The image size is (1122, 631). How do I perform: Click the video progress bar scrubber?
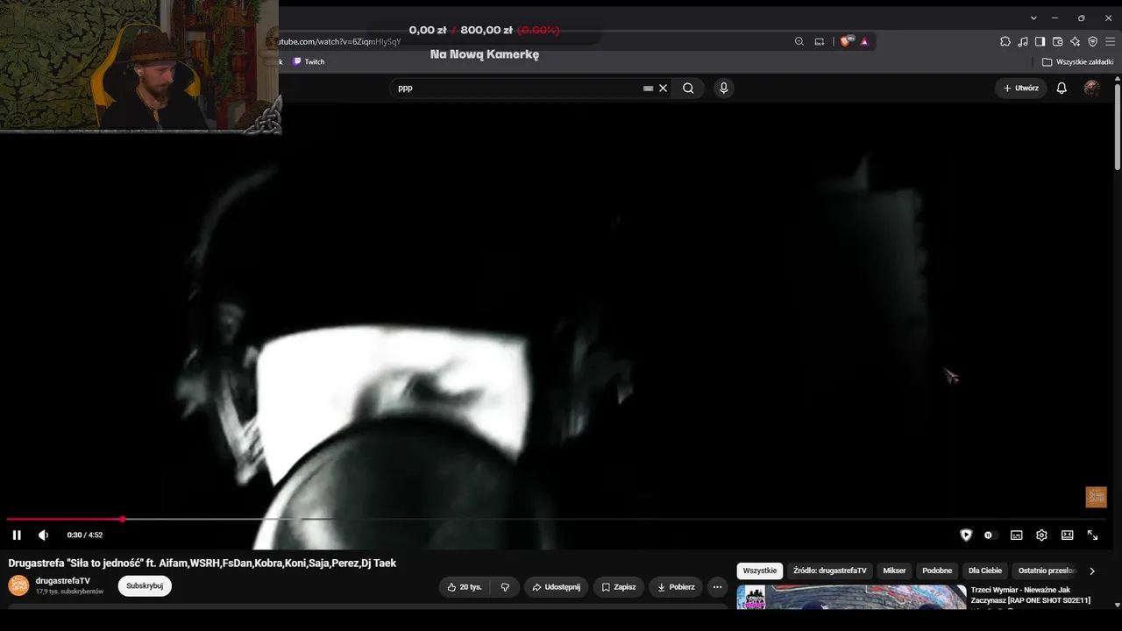point(123,520)
